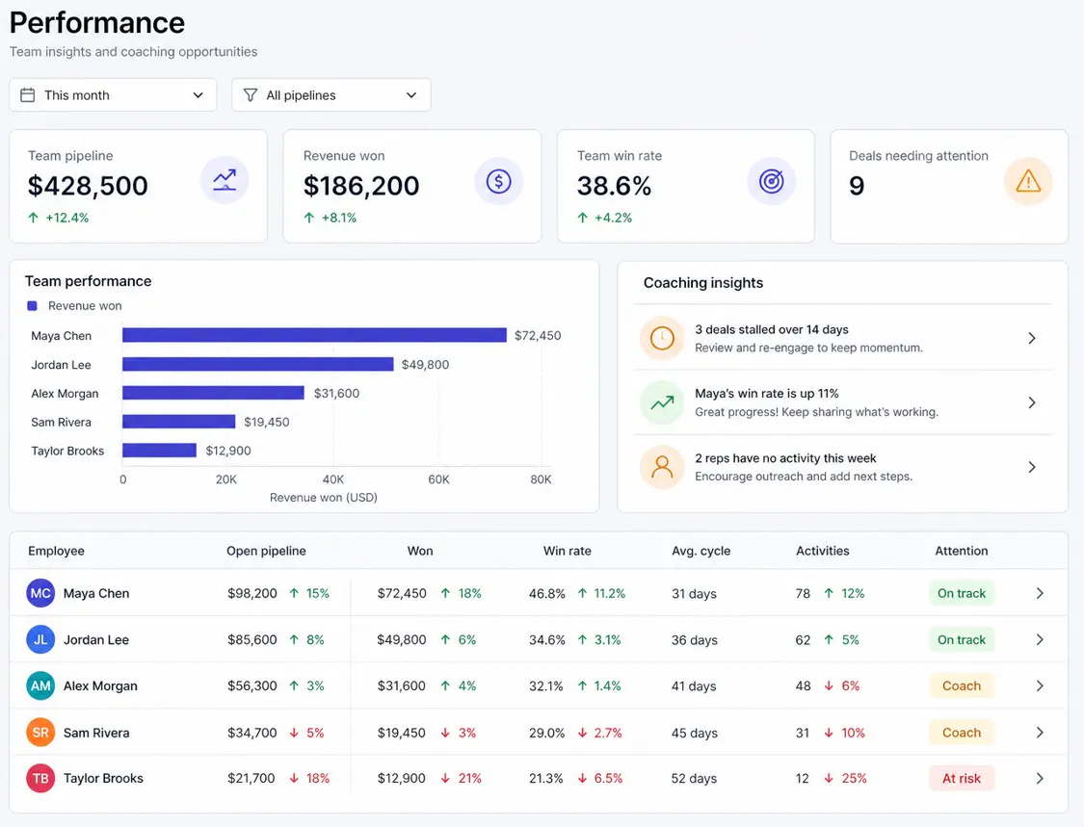Expand the 3 deals stalled insight chevron
Screen dimensions: 1084x827
pos(1031,338)
